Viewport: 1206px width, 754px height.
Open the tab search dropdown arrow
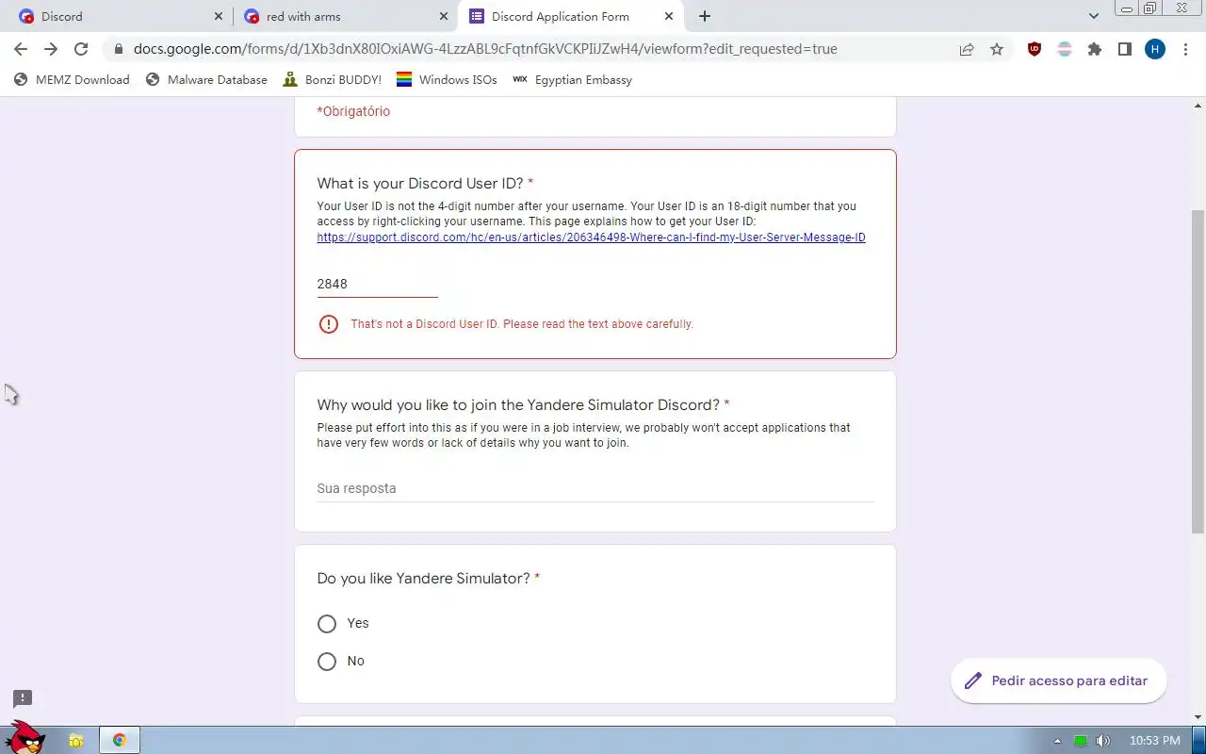coord(1093,16)
